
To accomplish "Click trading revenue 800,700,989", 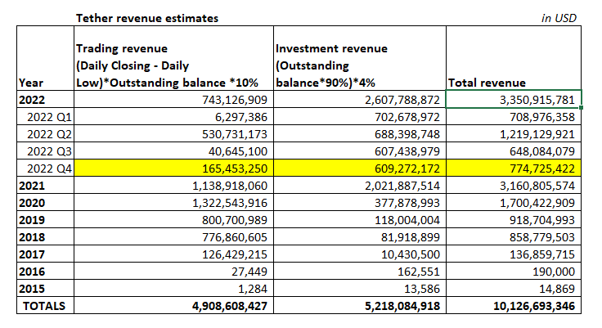I will point(173,220).
